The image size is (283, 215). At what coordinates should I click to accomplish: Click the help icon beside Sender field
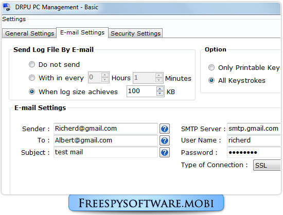click(x=165, y=129)
